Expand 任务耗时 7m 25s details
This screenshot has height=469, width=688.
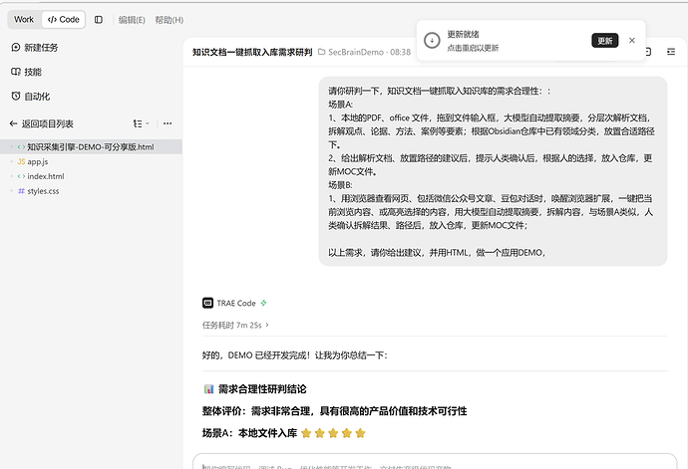(235, 326)
